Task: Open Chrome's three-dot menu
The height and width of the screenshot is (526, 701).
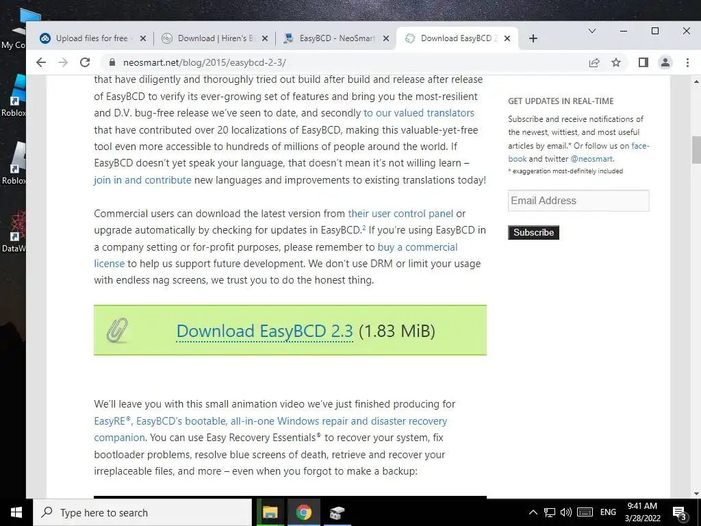Action: point(687,62)
